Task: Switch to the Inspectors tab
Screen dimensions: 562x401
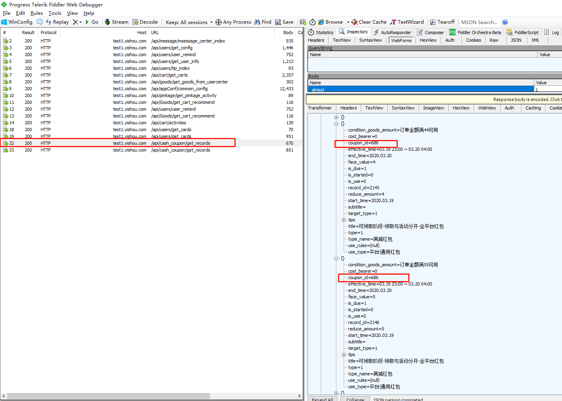Action: tap(353, 32)
